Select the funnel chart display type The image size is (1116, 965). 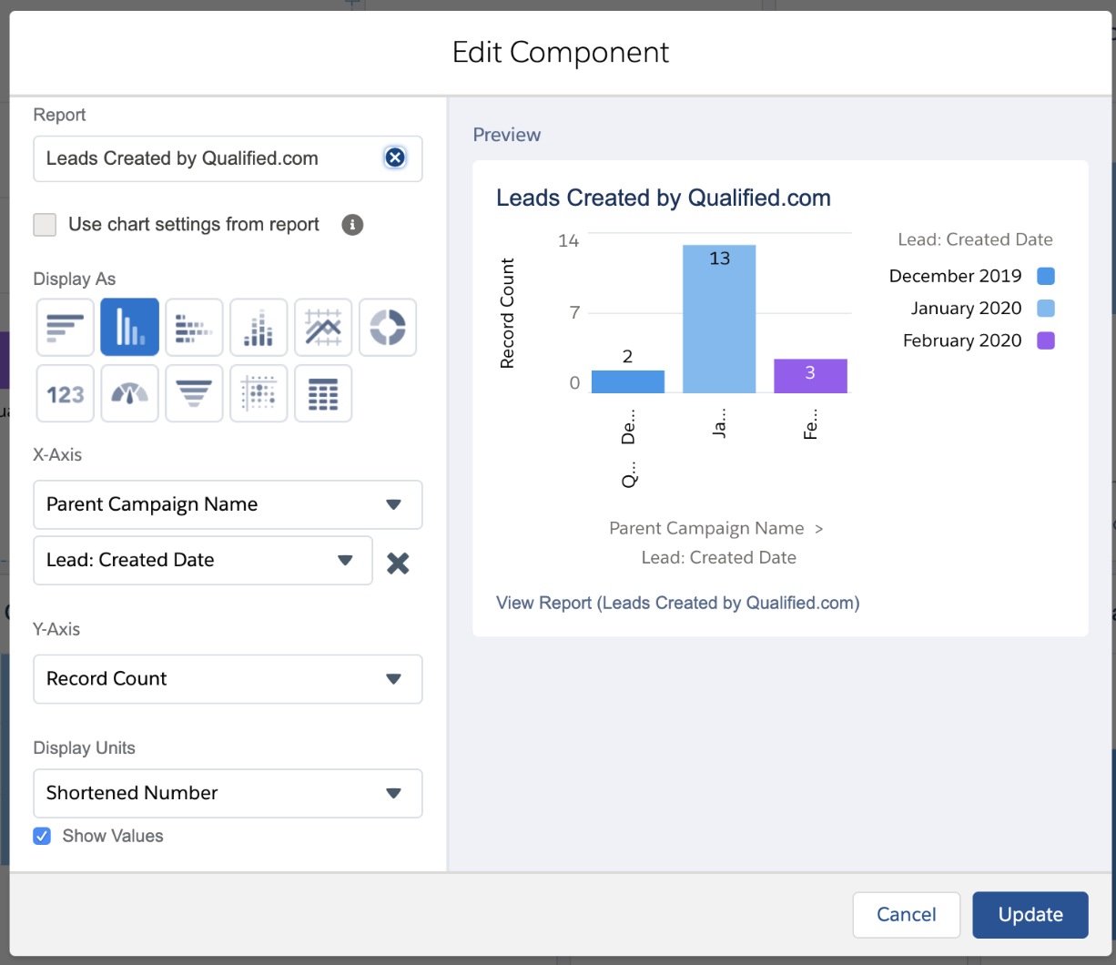coord(194,393)
